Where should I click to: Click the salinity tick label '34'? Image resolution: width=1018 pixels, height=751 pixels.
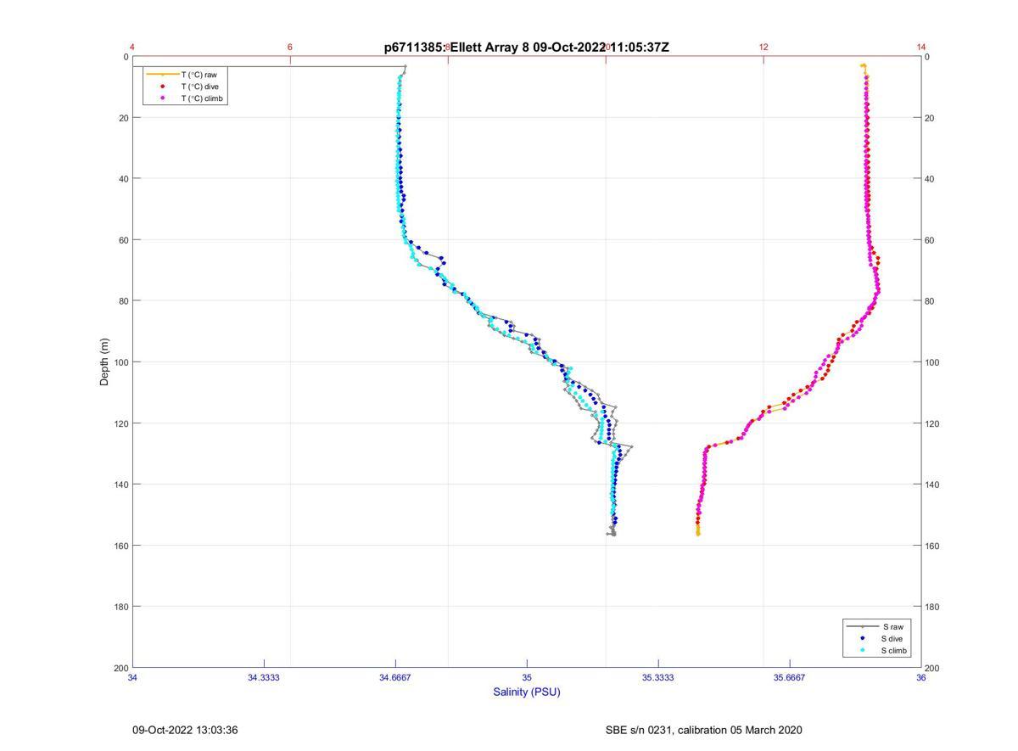133,677
